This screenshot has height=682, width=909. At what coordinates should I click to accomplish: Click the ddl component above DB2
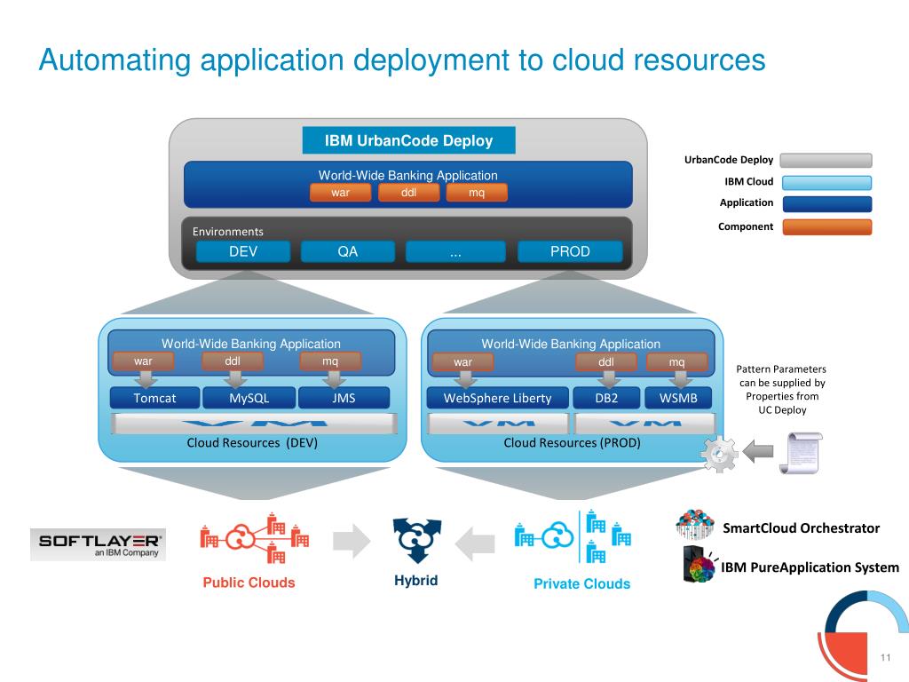[x=605, y=362]
